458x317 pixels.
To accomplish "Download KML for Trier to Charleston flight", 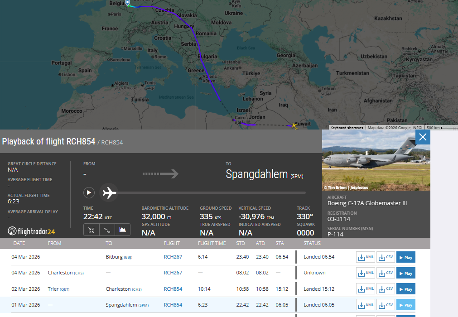I will (366, 289).
